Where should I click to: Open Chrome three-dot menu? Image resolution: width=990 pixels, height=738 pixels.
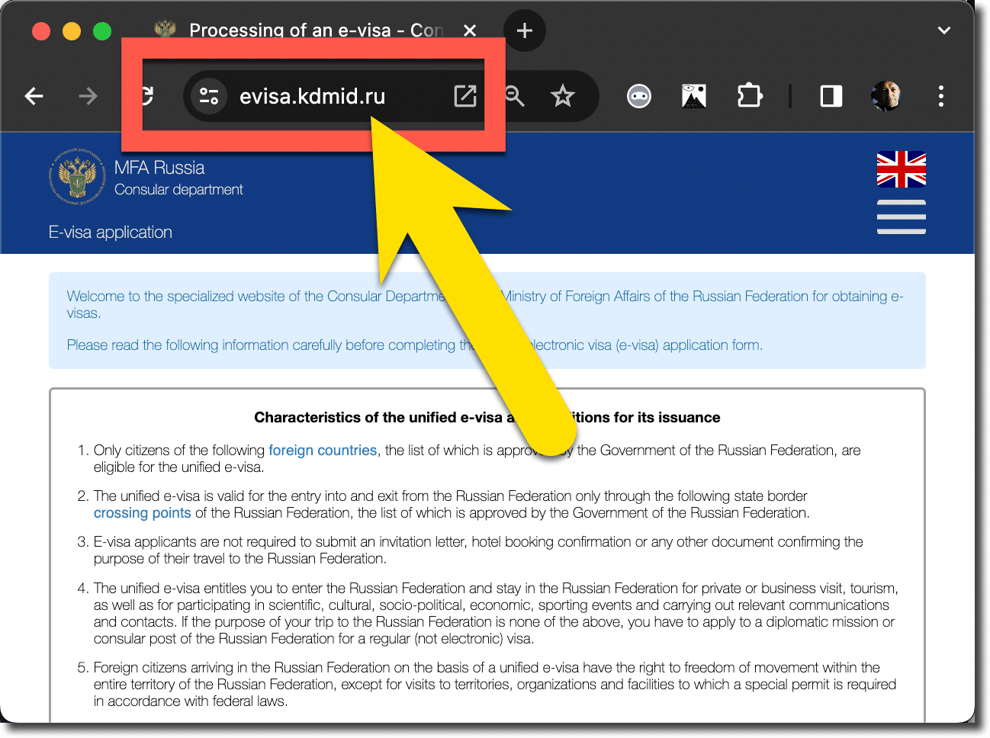(x=940, y=96)
